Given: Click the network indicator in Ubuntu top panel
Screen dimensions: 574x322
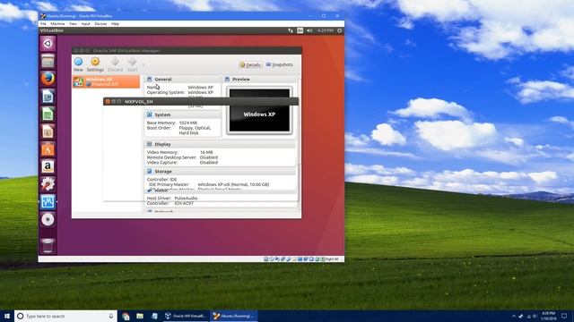Looking at the screenshot, I should [x=291, y=30].
